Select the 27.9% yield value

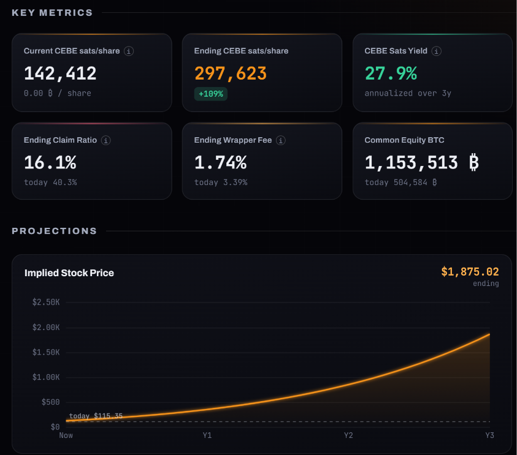coord(391,73)
